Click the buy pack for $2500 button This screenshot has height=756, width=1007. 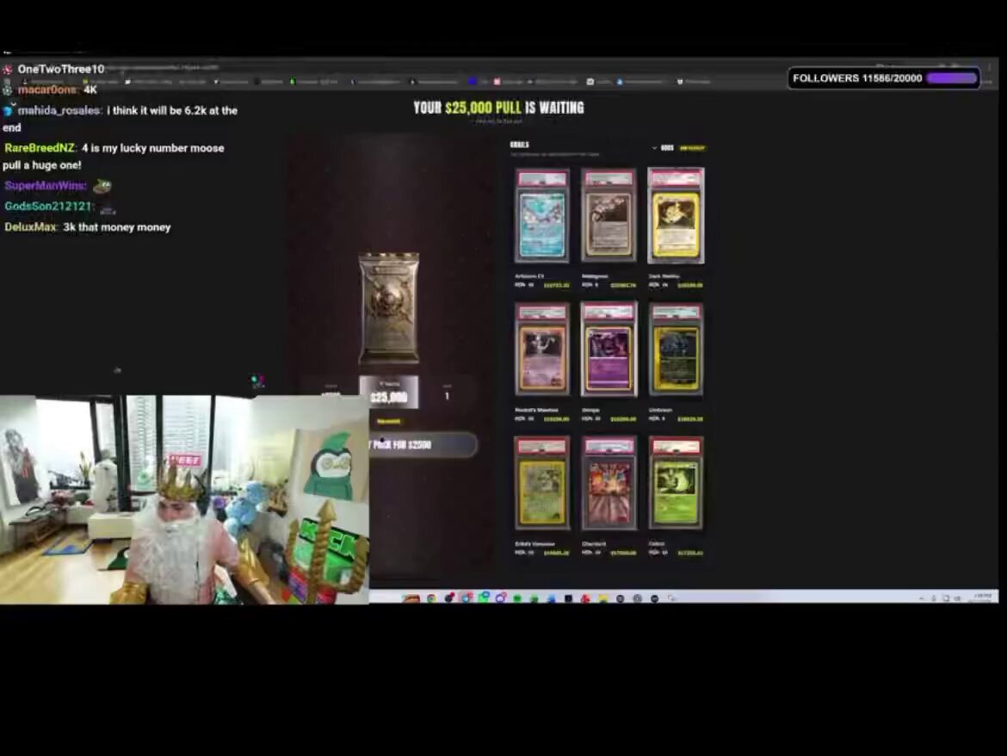(423, 444)
